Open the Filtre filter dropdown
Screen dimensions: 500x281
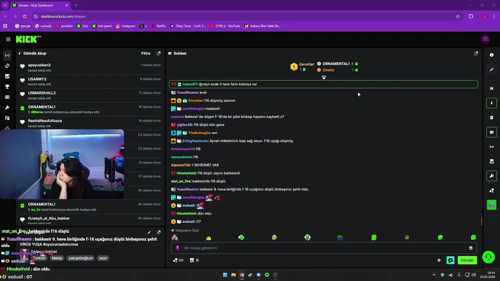[146, 53]
